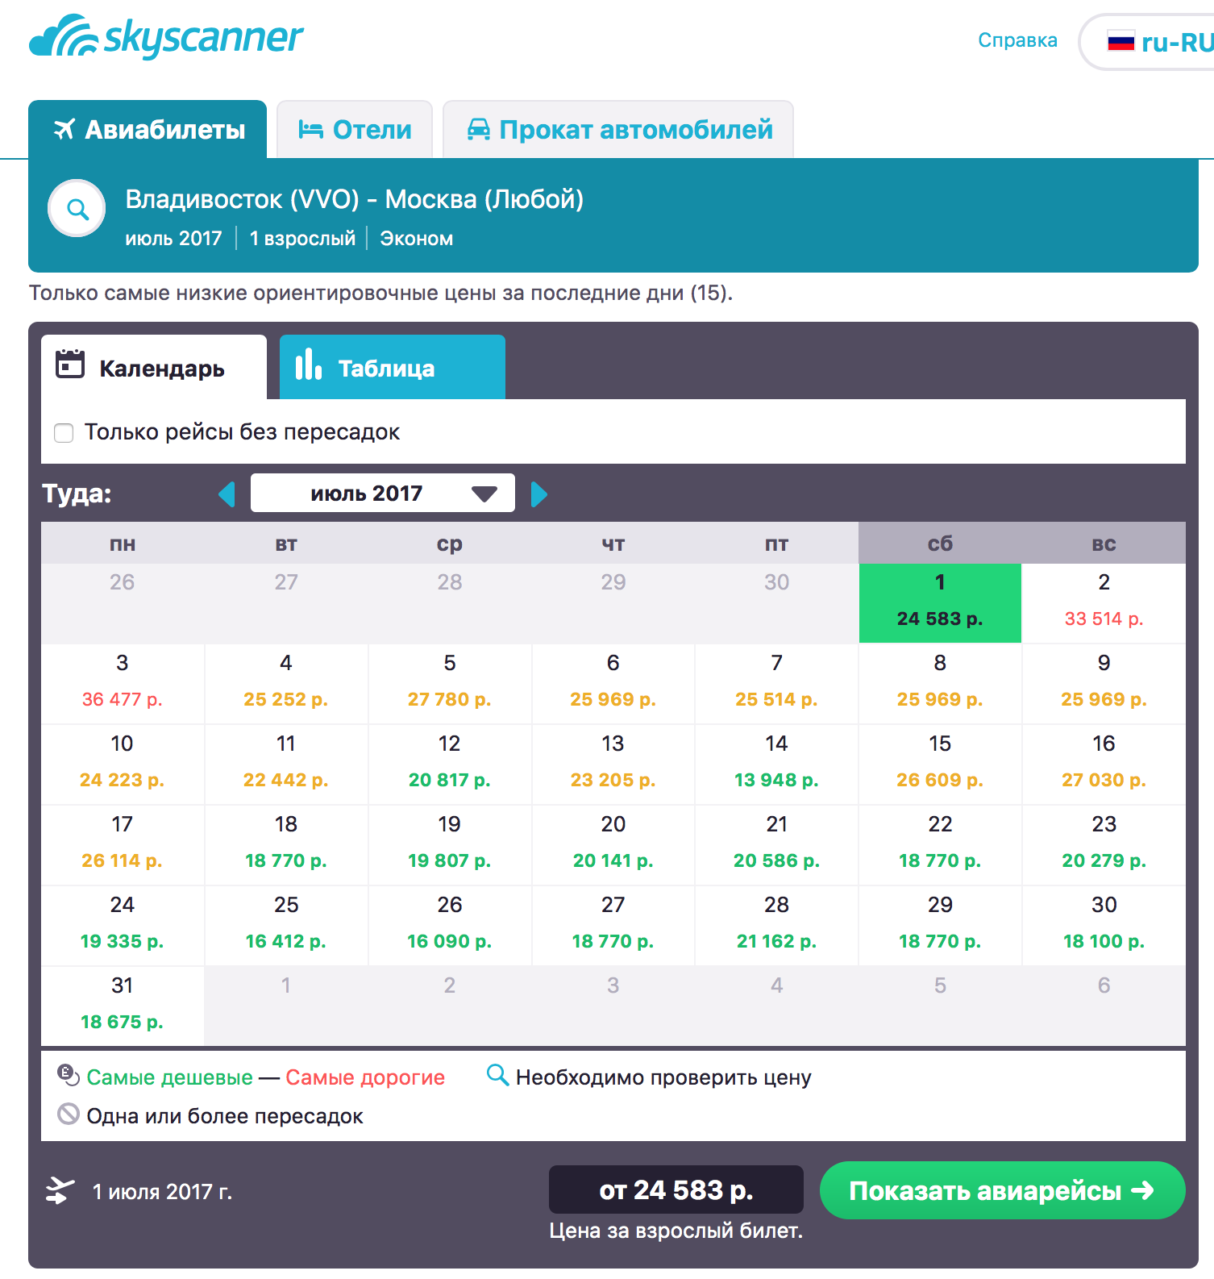Click the magnifier search icon in route header

[x=77, y=208]
